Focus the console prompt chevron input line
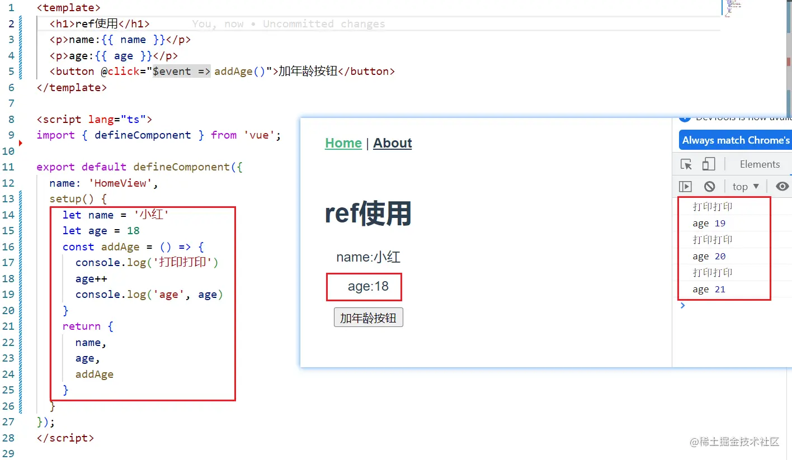This screenshot has width=792, height=460. [x=682, y=305]
